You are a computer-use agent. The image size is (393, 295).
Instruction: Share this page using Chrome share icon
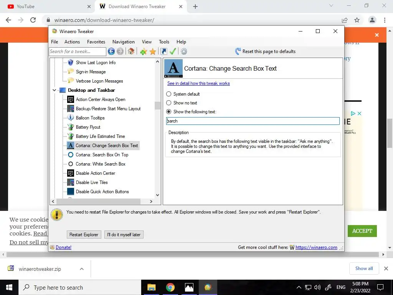pos(345,20)
